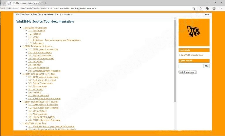
Task: Open 4.3. Sensor details
Action: tap(37, 111)
